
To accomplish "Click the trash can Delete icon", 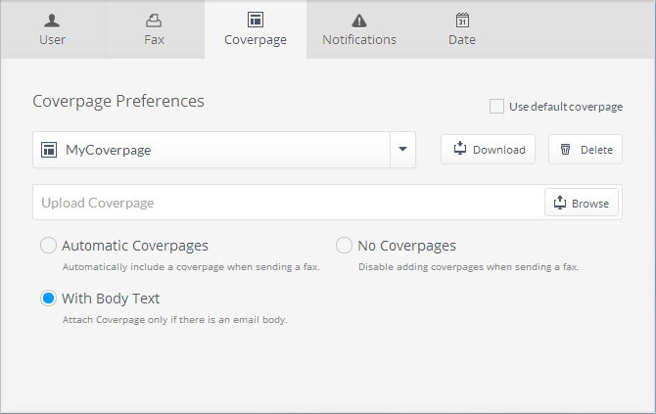I will [x=565, y=150].
